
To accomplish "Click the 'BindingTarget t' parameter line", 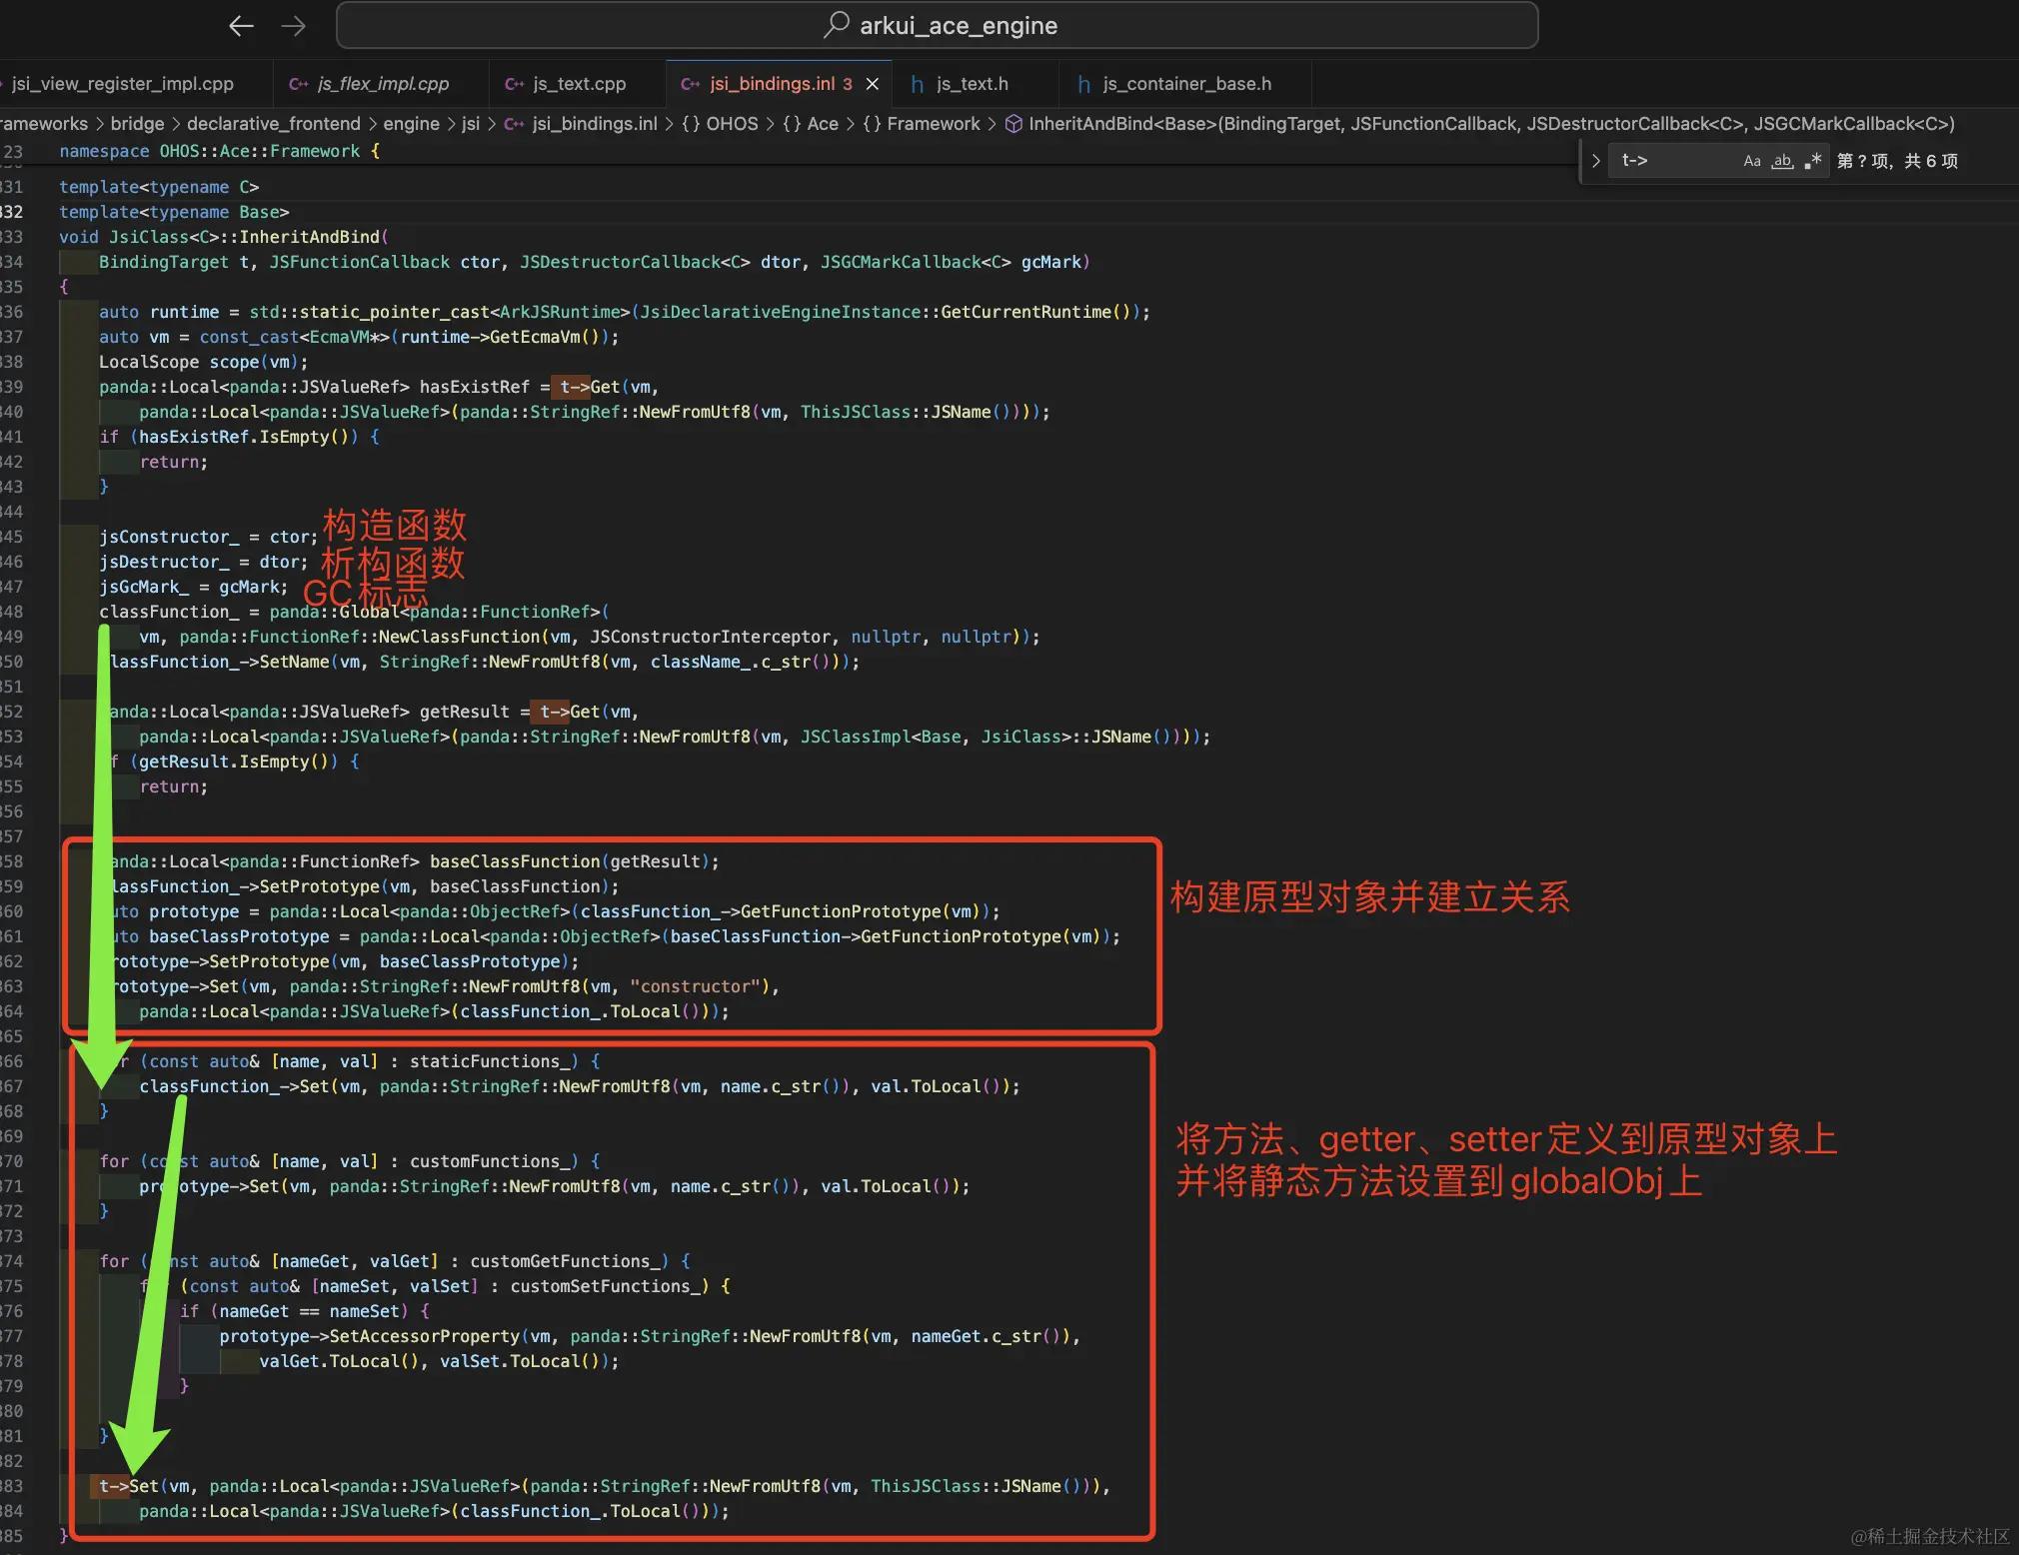I will coord(594,262).
